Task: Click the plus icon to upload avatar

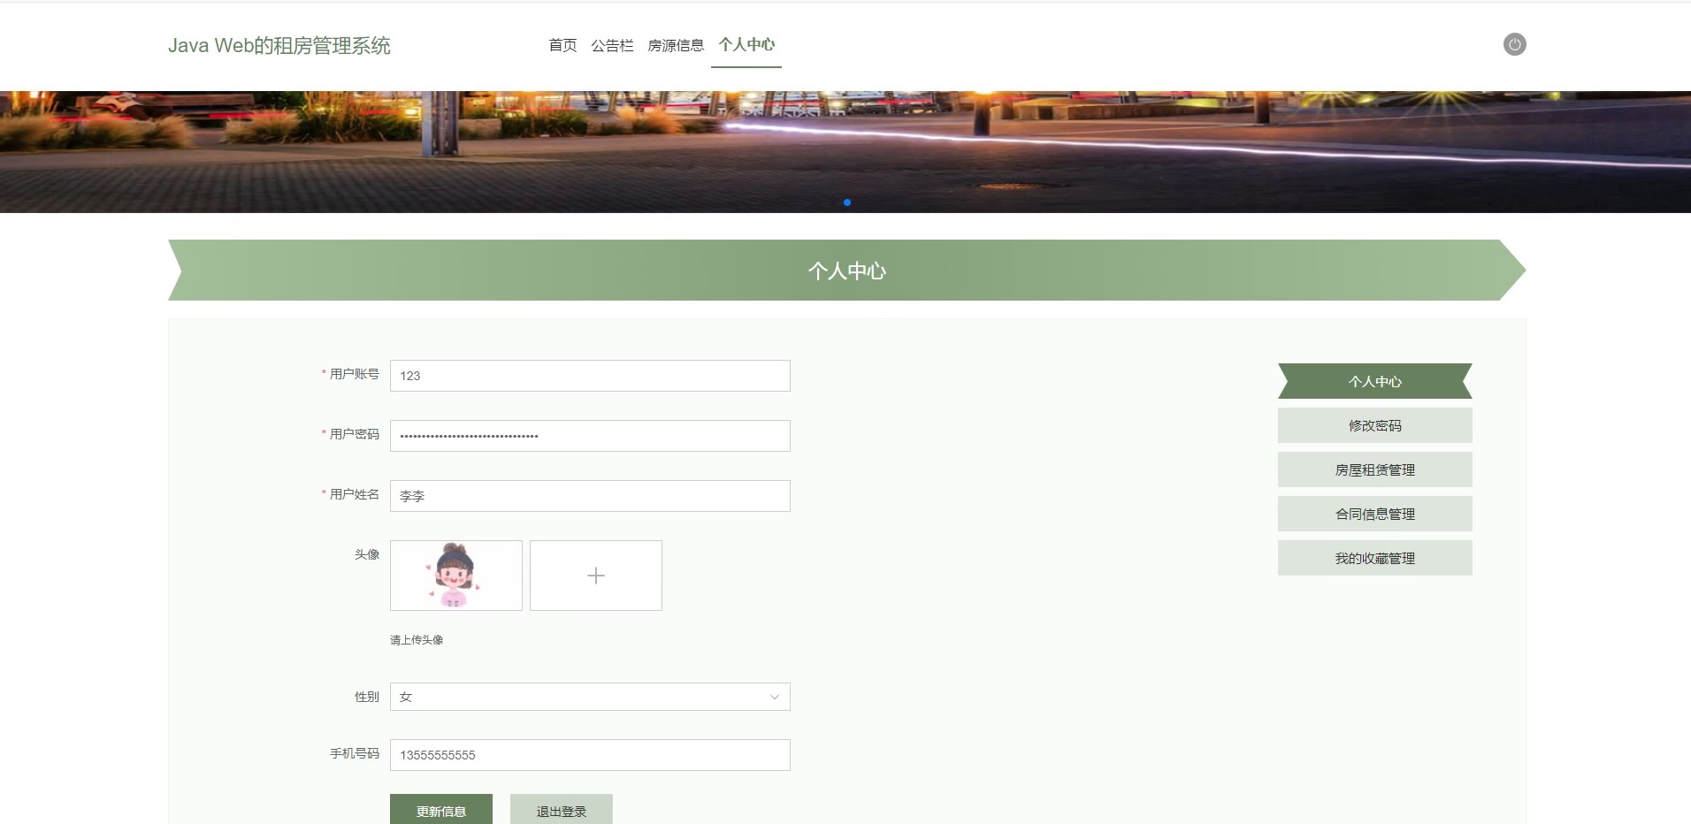Action: tap(596, 576)
